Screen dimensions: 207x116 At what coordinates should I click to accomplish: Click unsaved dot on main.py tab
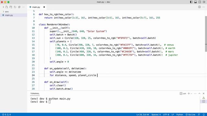tap(44, 7)
